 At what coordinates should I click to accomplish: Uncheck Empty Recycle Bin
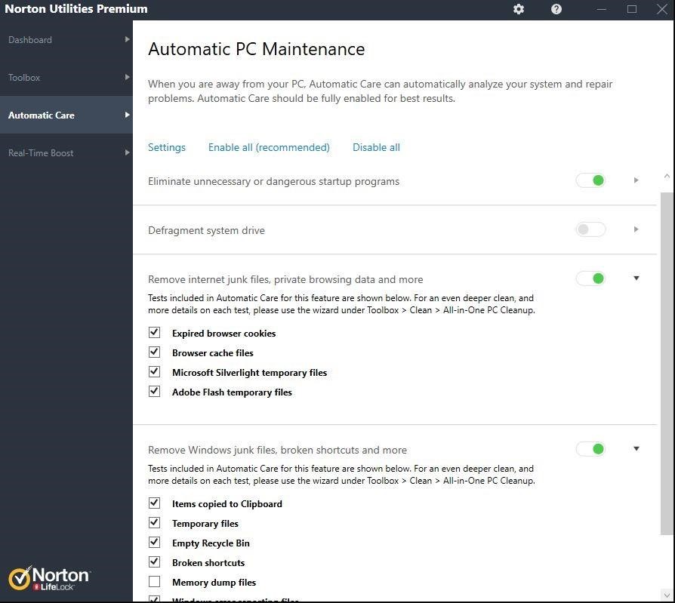(x=154, y=542)
